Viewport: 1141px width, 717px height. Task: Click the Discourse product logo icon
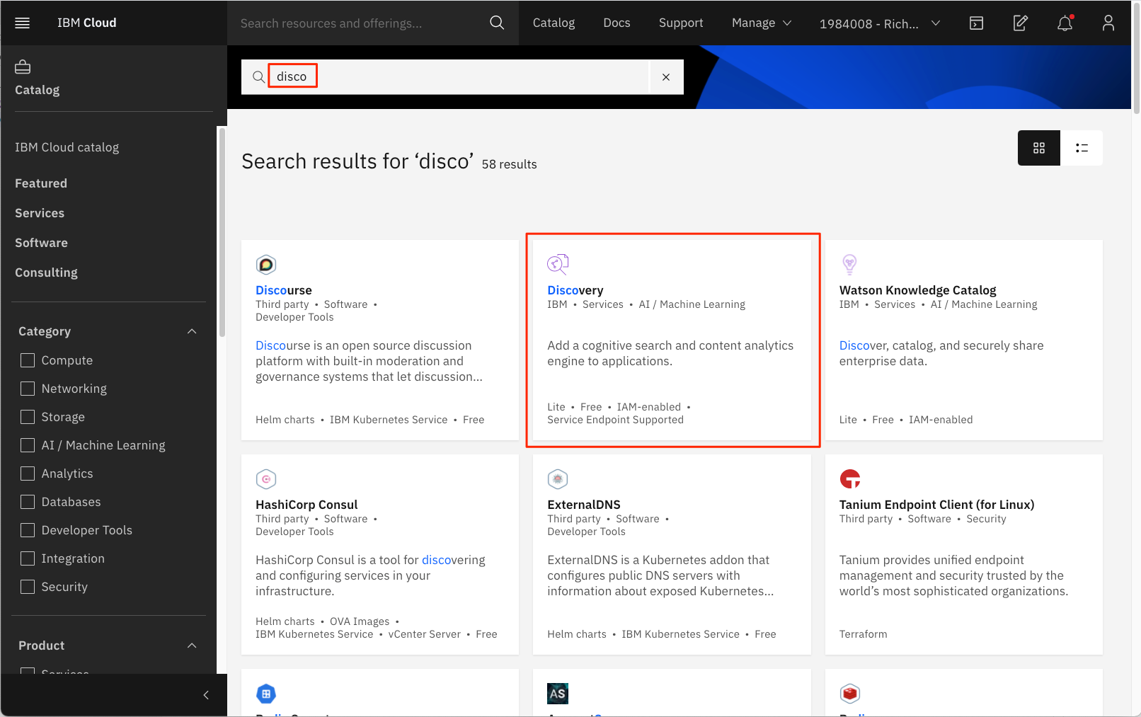pyautogui.click(x=266, y=265)
